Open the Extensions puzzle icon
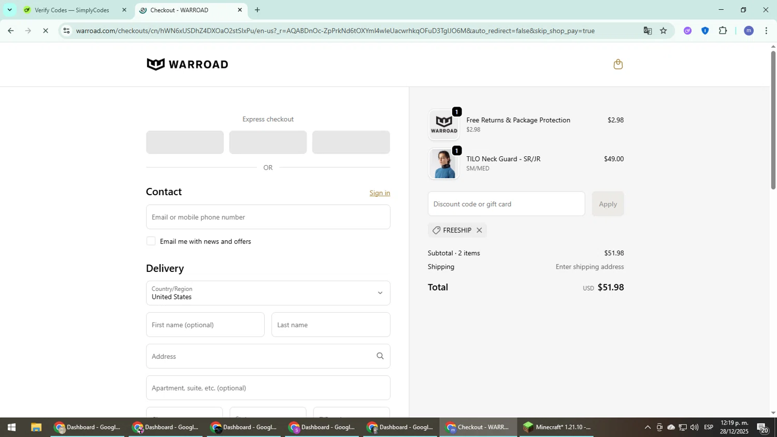Viewport: 777px width, 437px height. [x=723, y=31]
